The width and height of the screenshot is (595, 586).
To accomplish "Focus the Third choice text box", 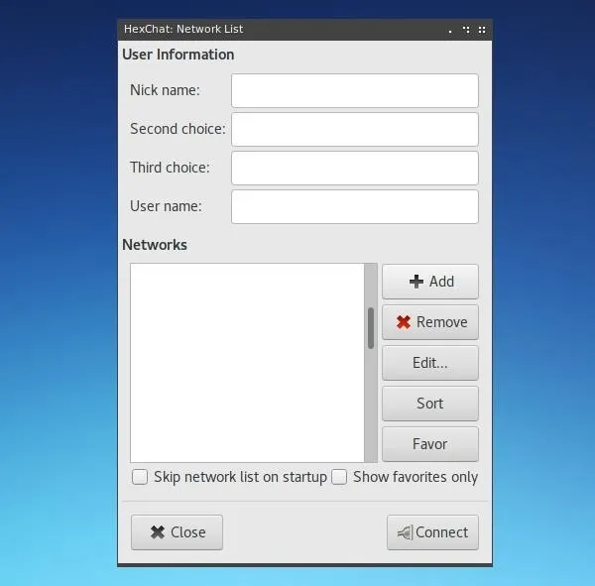I will click(x=354, y=169).
